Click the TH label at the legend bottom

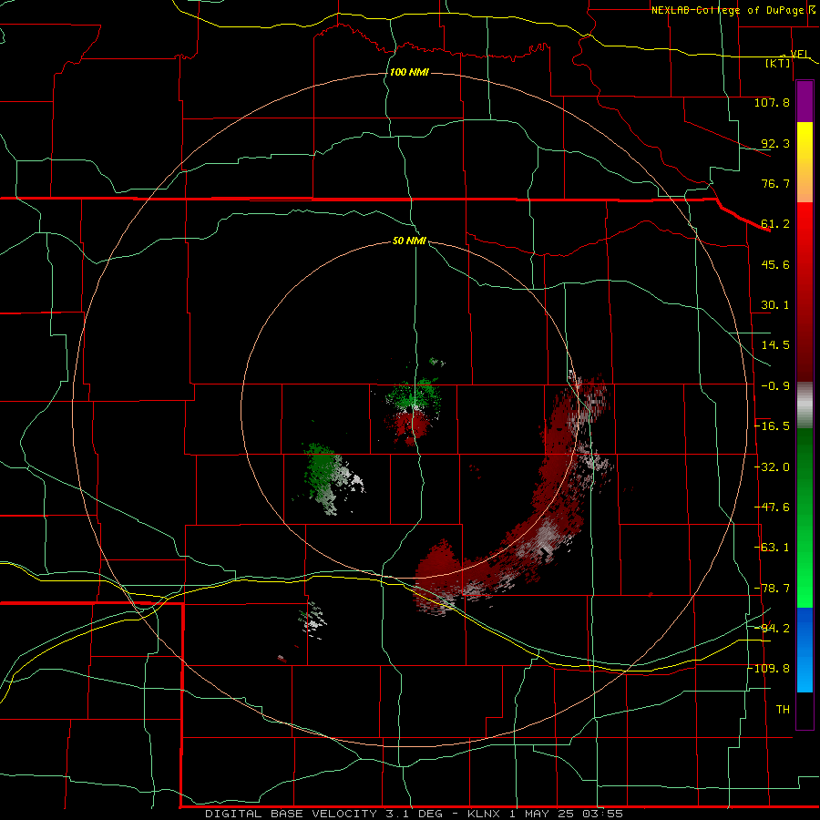783,710
